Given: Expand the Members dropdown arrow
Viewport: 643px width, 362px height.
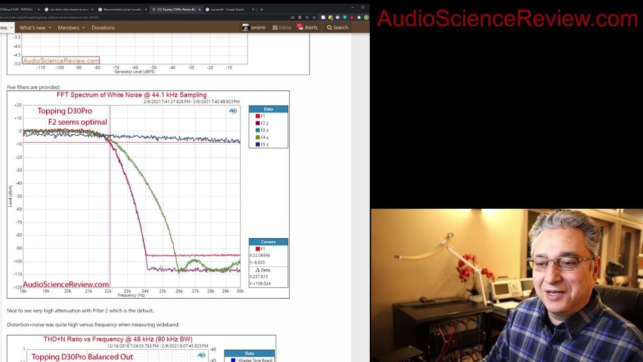Looking at the screenshot, I should point(83,28).
